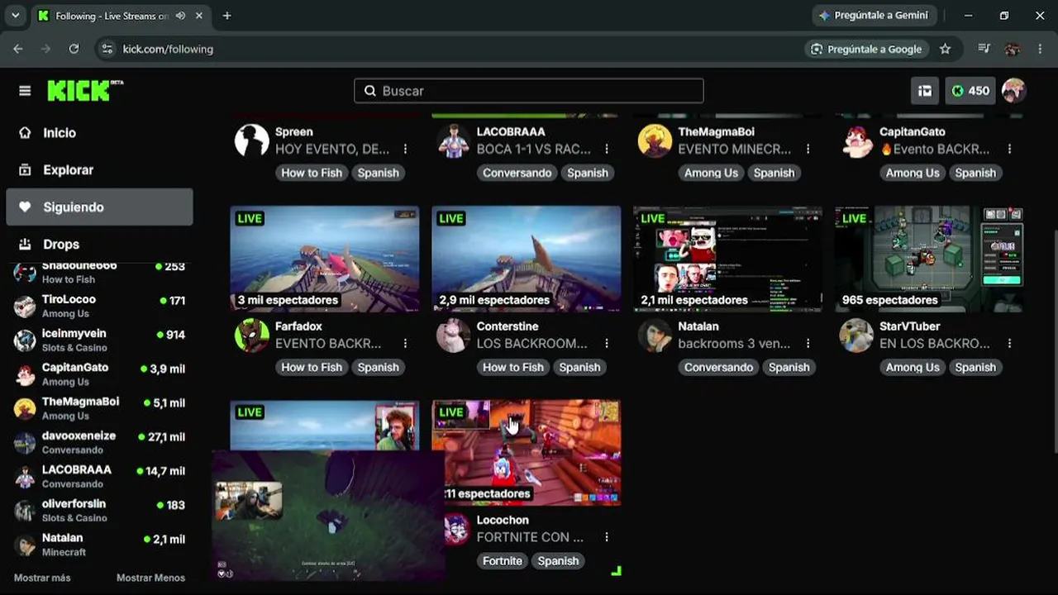Open options menu for Farfadox stream
This screenshot has width=1058, height=595.
(x=405, y=344)
